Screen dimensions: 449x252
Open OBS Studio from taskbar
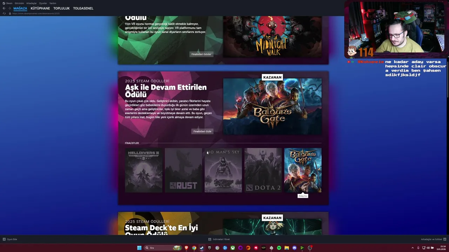(310, 248)
